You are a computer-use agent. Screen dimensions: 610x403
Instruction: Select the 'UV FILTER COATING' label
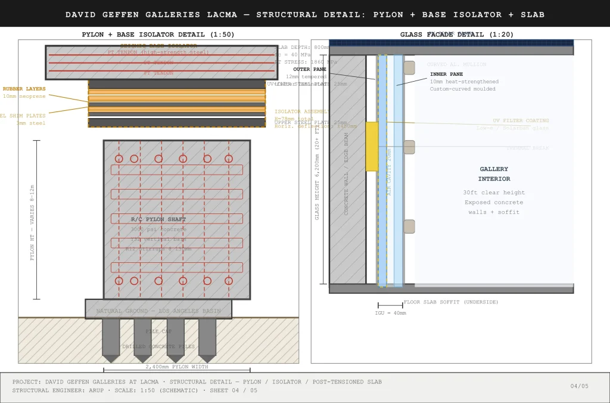click(x=521, y=120)
